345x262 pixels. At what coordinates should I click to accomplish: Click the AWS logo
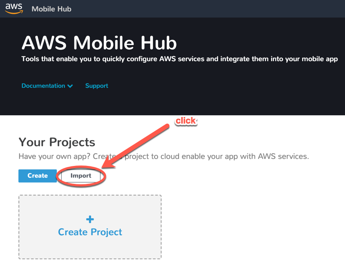(x=14, y=9)
